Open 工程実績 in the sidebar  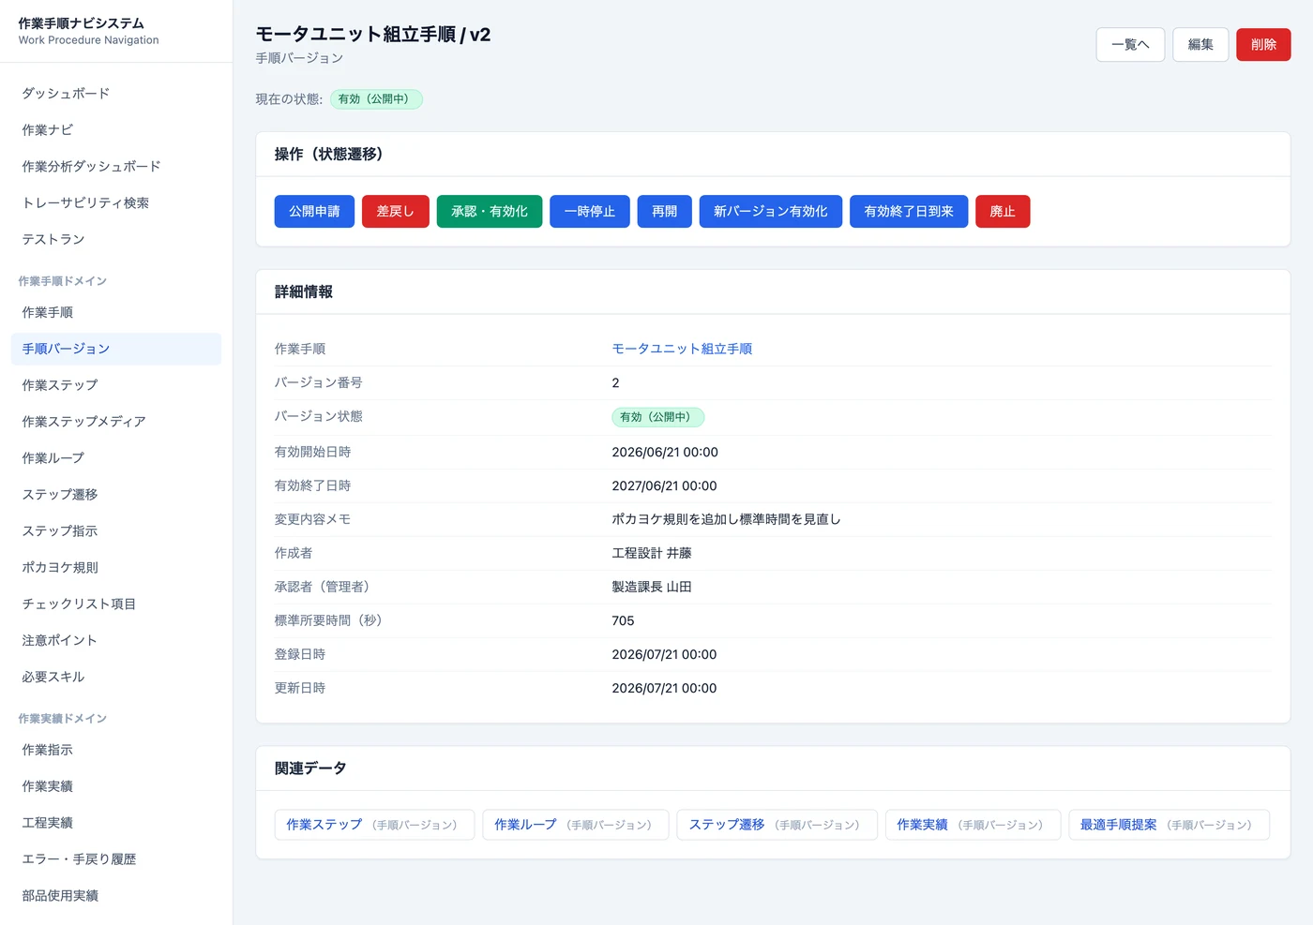(116, 823)
